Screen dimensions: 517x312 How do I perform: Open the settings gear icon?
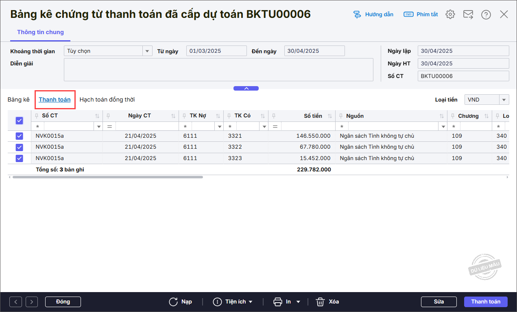tap(450, 15)
